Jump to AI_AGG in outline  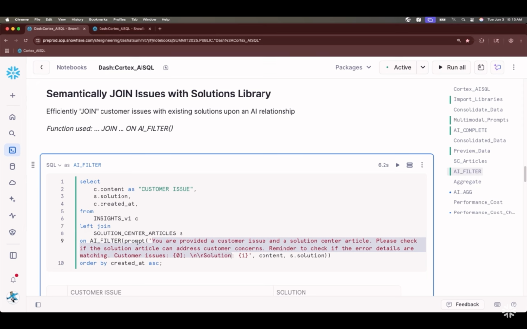pyautogui.click(x=463, y=192)
